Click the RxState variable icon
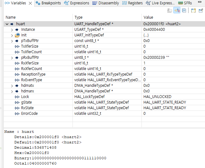 pos(17,108)
